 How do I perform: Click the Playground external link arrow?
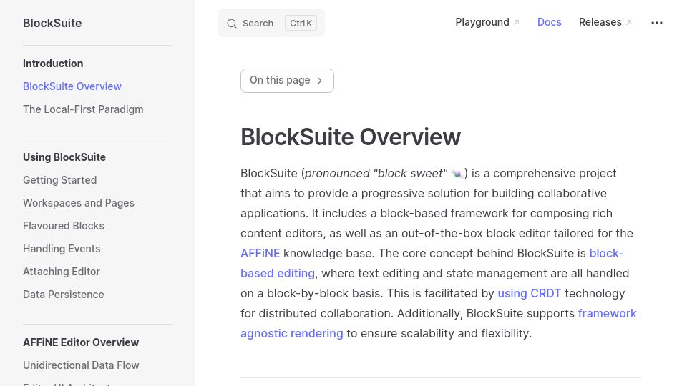coord(516,22)
